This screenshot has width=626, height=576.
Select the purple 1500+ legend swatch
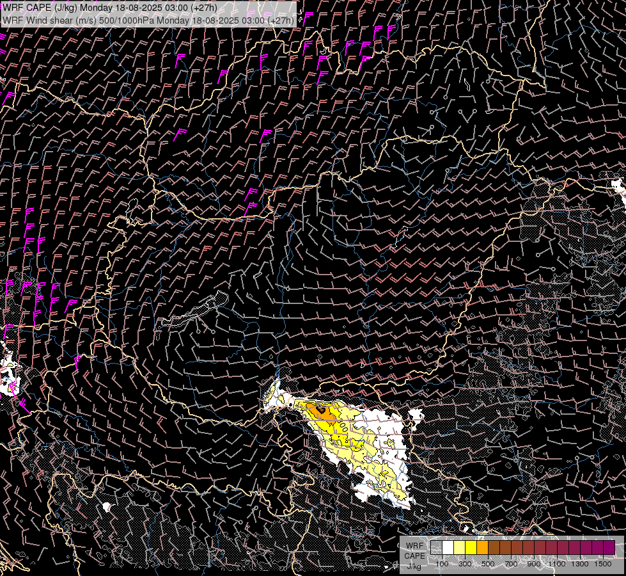click(x=609, y=547)
